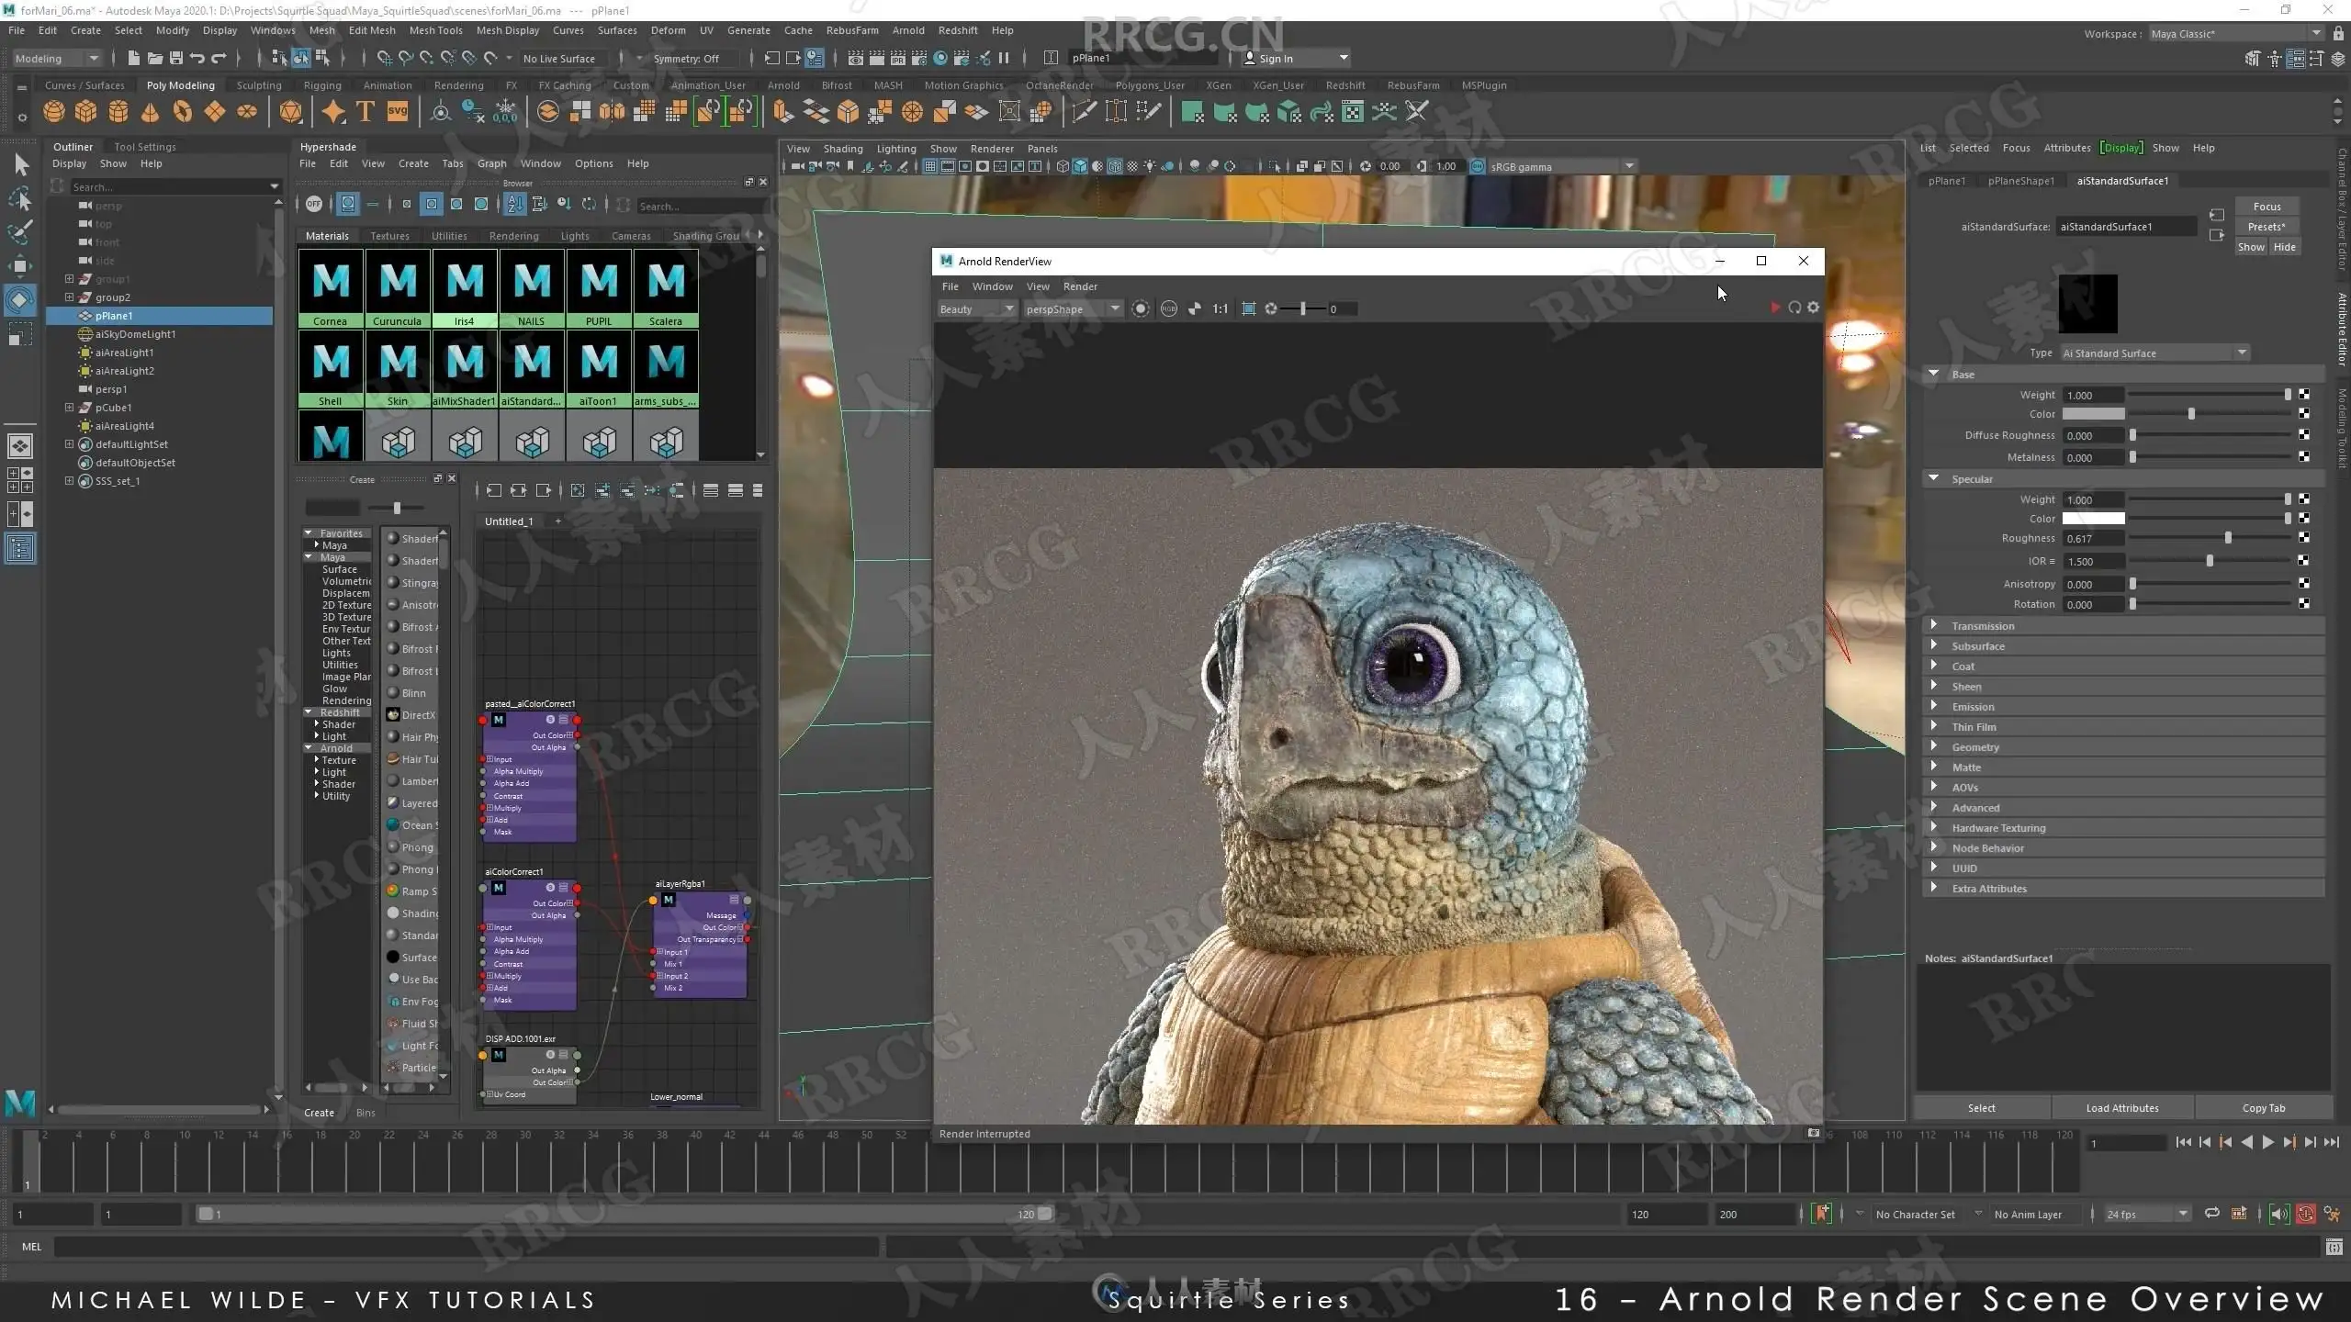Select the Move tool in toolbox
This screenshot has height=1322, width=2351.
pos(20,266)
